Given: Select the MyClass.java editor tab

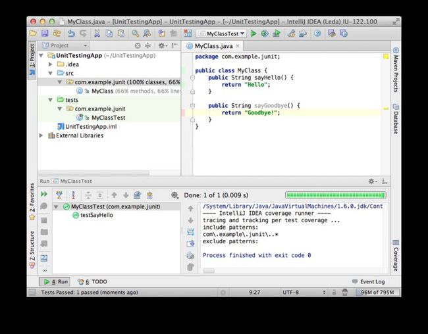Looking at the screenshot, I should (213, 46).
